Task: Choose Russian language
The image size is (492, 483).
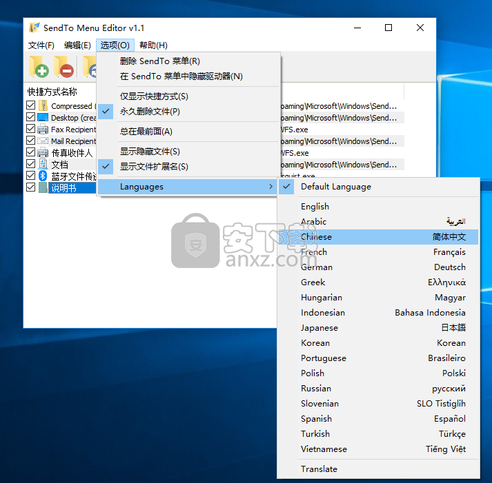Action: pos(378,389)
